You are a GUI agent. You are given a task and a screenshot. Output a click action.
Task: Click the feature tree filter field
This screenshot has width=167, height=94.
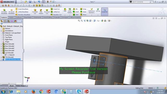(x=11, y=24)
